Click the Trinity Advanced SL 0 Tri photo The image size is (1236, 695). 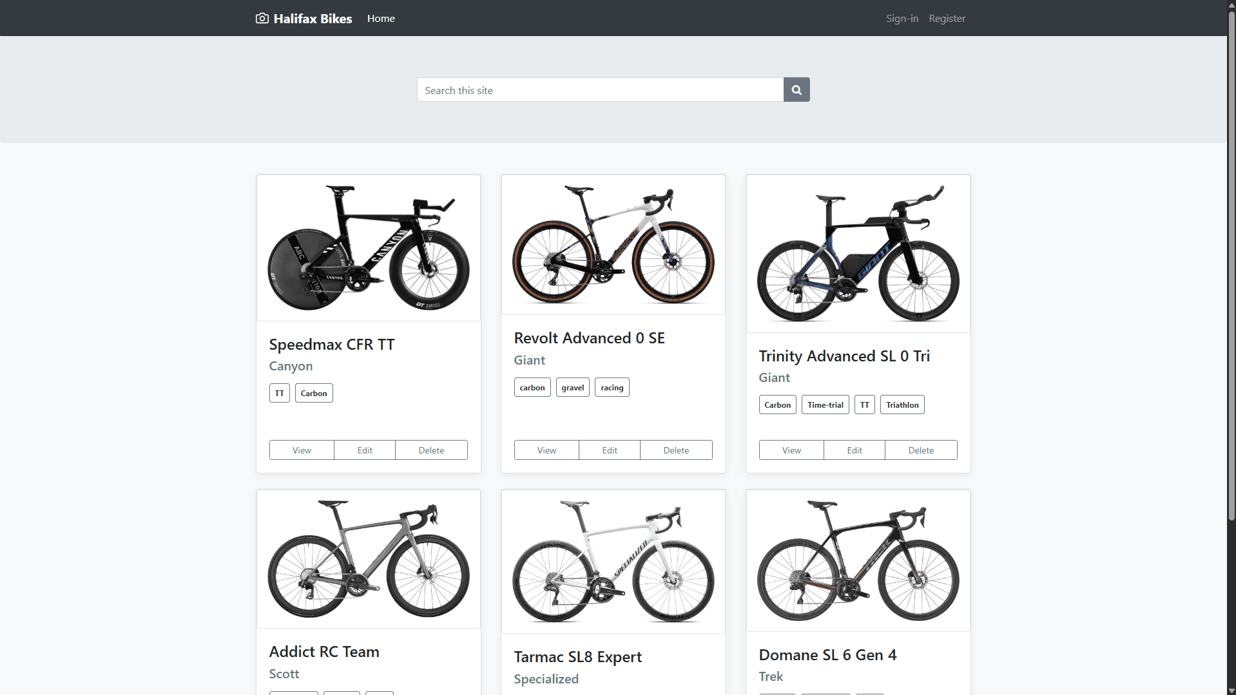pyautogui.click(x=858, y=253)
